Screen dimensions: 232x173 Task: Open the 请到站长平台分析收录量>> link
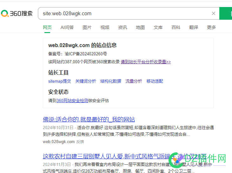pos(146,62)
